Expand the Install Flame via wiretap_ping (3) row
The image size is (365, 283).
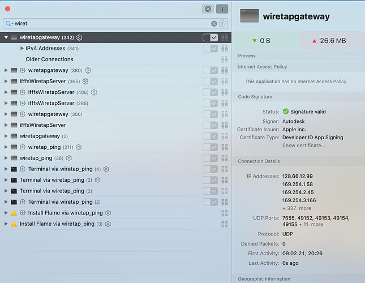(x=6, y=224)
